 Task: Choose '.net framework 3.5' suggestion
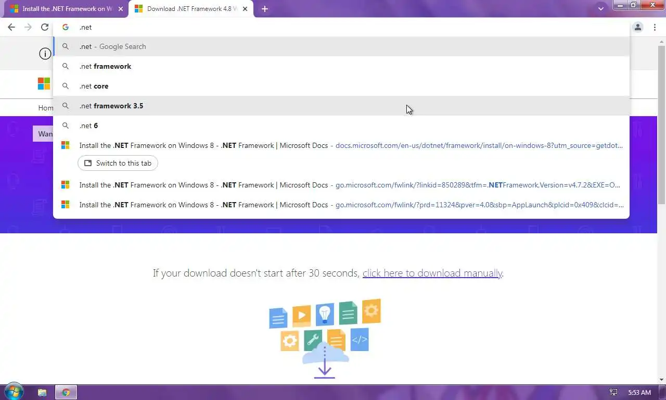pos(341,106)
